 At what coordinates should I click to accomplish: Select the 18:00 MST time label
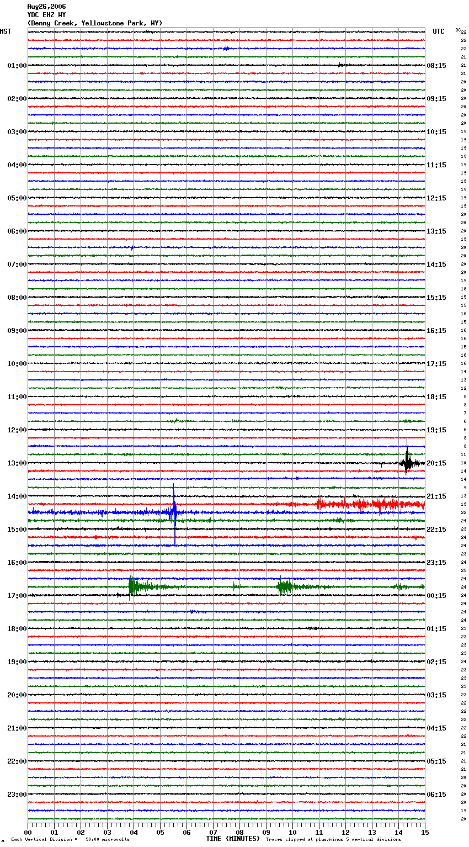(x=17, y=629)
